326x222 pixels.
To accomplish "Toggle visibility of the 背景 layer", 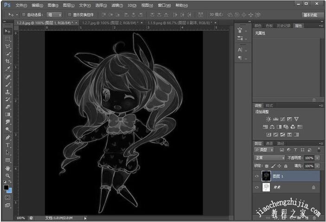I will (257, 187).
